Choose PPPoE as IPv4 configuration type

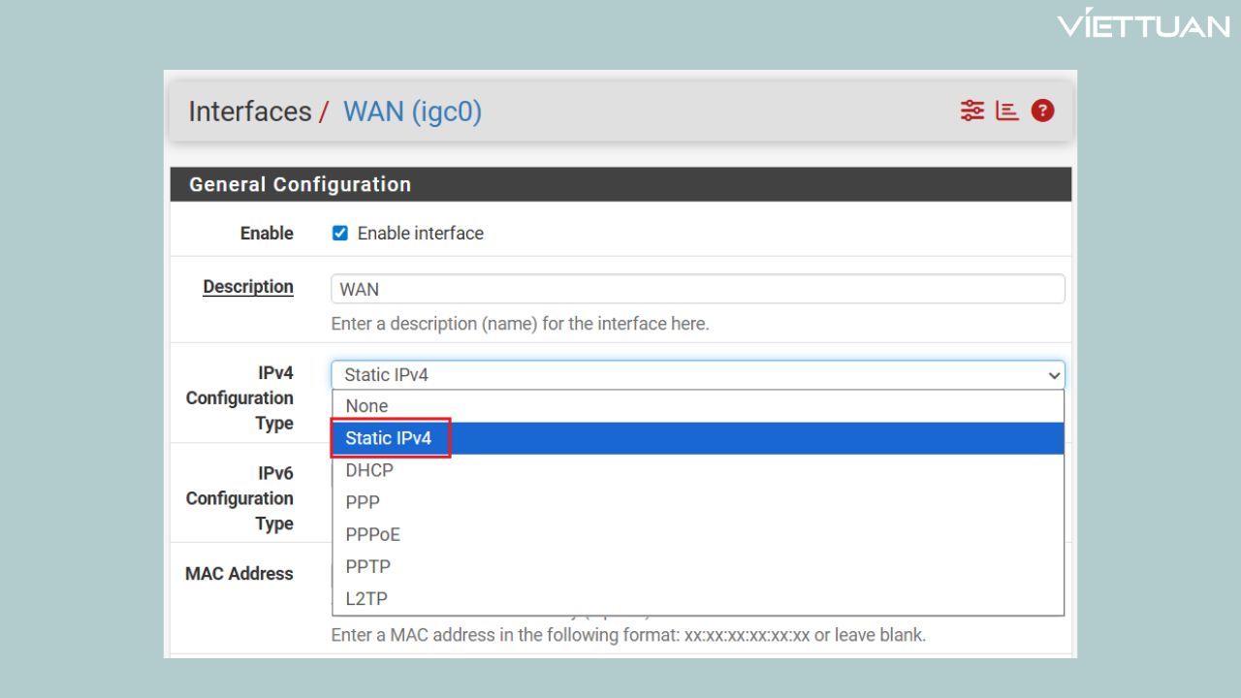(372, 534)
